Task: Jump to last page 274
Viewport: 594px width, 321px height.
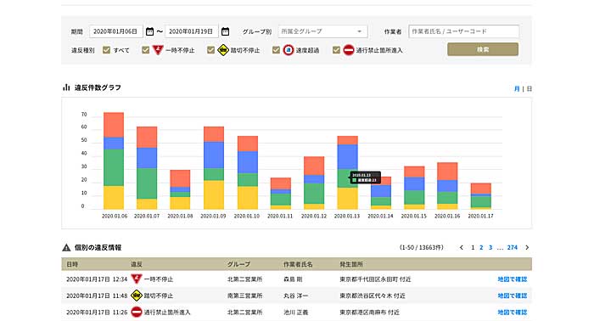Action: click(x=513, y=247)
